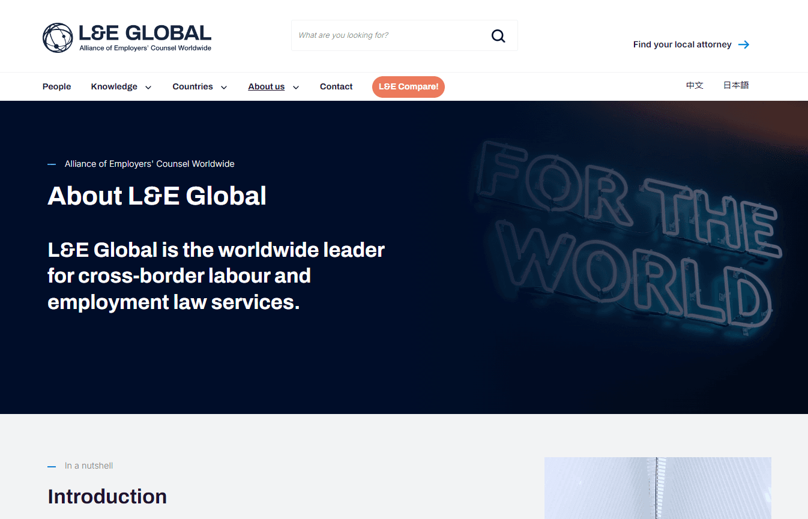Screen dimensions: 808x519
Task: Click the L&E Compare! button
Action: [x=408, y=86]
